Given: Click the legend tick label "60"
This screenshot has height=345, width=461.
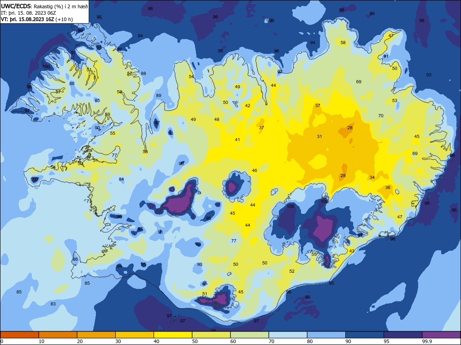Looking at the screenshot, I should (x=233, y=341).
